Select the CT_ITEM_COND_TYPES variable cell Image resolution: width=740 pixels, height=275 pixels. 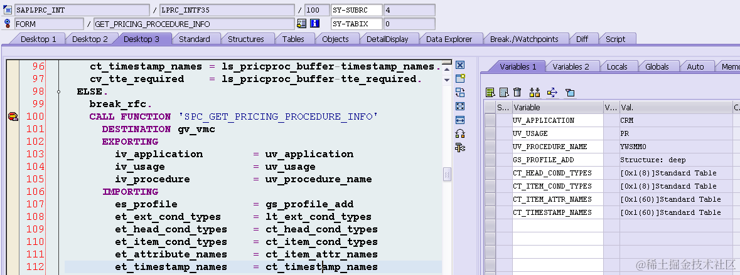558,186
